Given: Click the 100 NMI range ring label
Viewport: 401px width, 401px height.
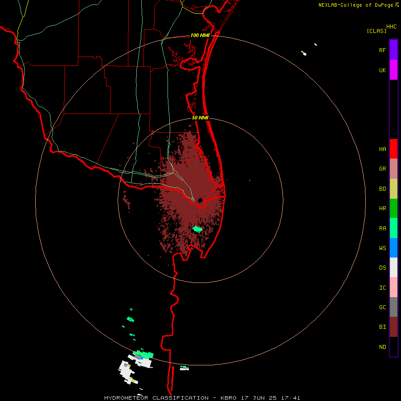Looking at the screenshot, I should 200,35.
